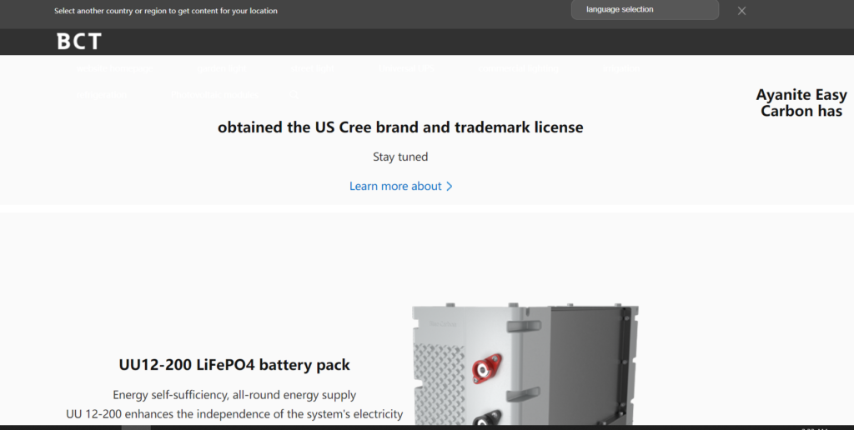Viewport: 854px width, 430px height.
Task: Open the street light menu item
Action: 313,68
